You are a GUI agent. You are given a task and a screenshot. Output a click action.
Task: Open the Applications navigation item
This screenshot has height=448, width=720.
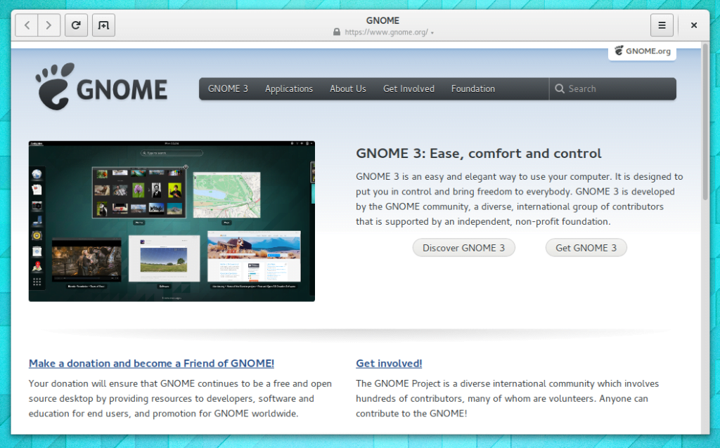pyautogui.click(x=289, y=89)
